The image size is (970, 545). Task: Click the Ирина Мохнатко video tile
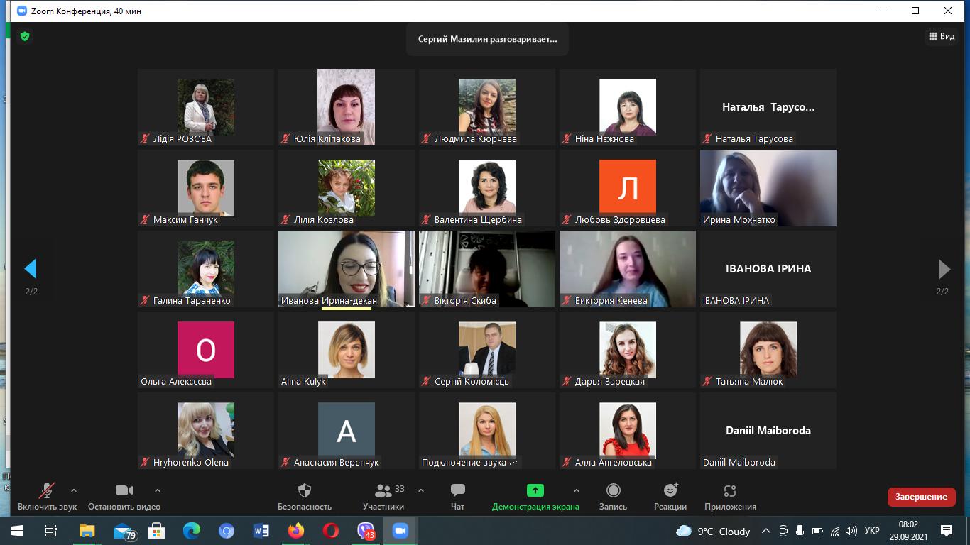pyautogui.click(x=768, y=188)
